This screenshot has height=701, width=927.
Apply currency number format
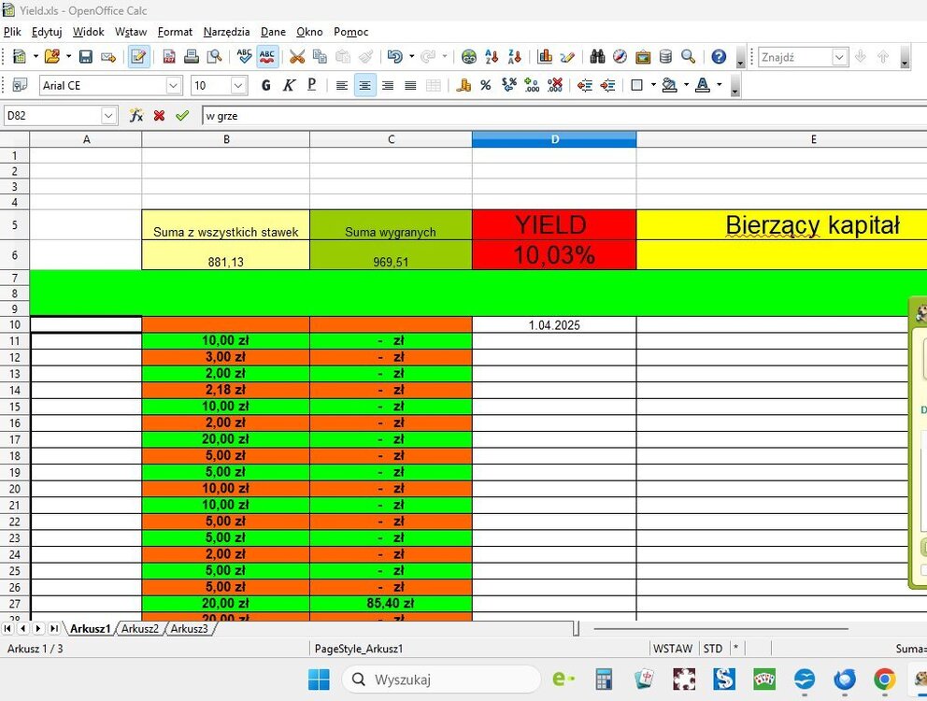[463, 86]
